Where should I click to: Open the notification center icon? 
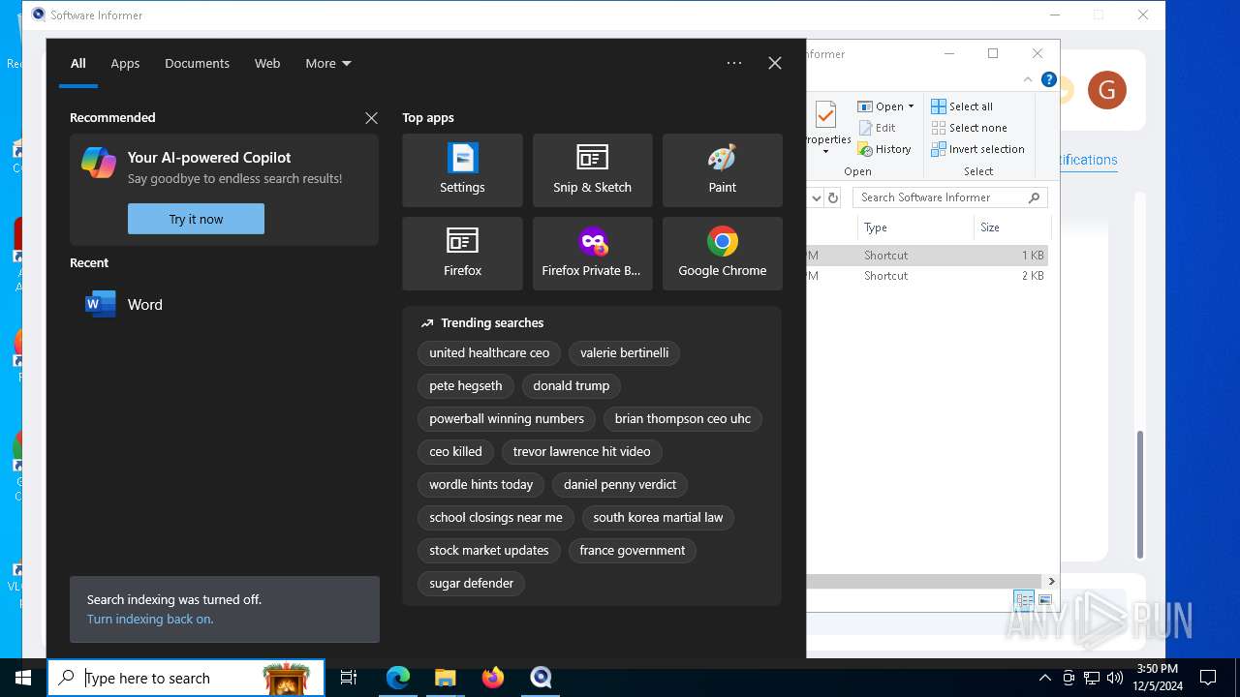point(1208,678)
